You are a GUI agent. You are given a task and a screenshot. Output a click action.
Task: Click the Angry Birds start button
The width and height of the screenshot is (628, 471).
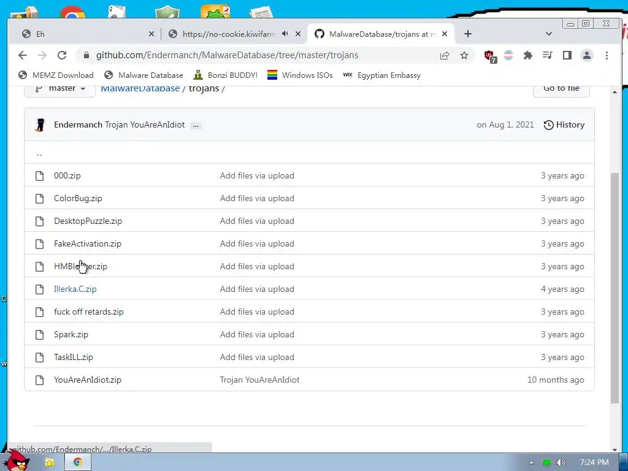16,460
